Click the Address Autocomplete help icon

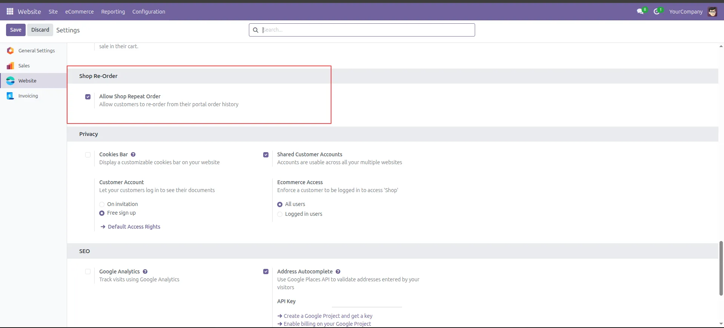[x=338, y=272]
